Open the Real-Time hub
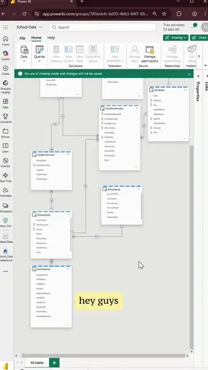 (5, 177)
